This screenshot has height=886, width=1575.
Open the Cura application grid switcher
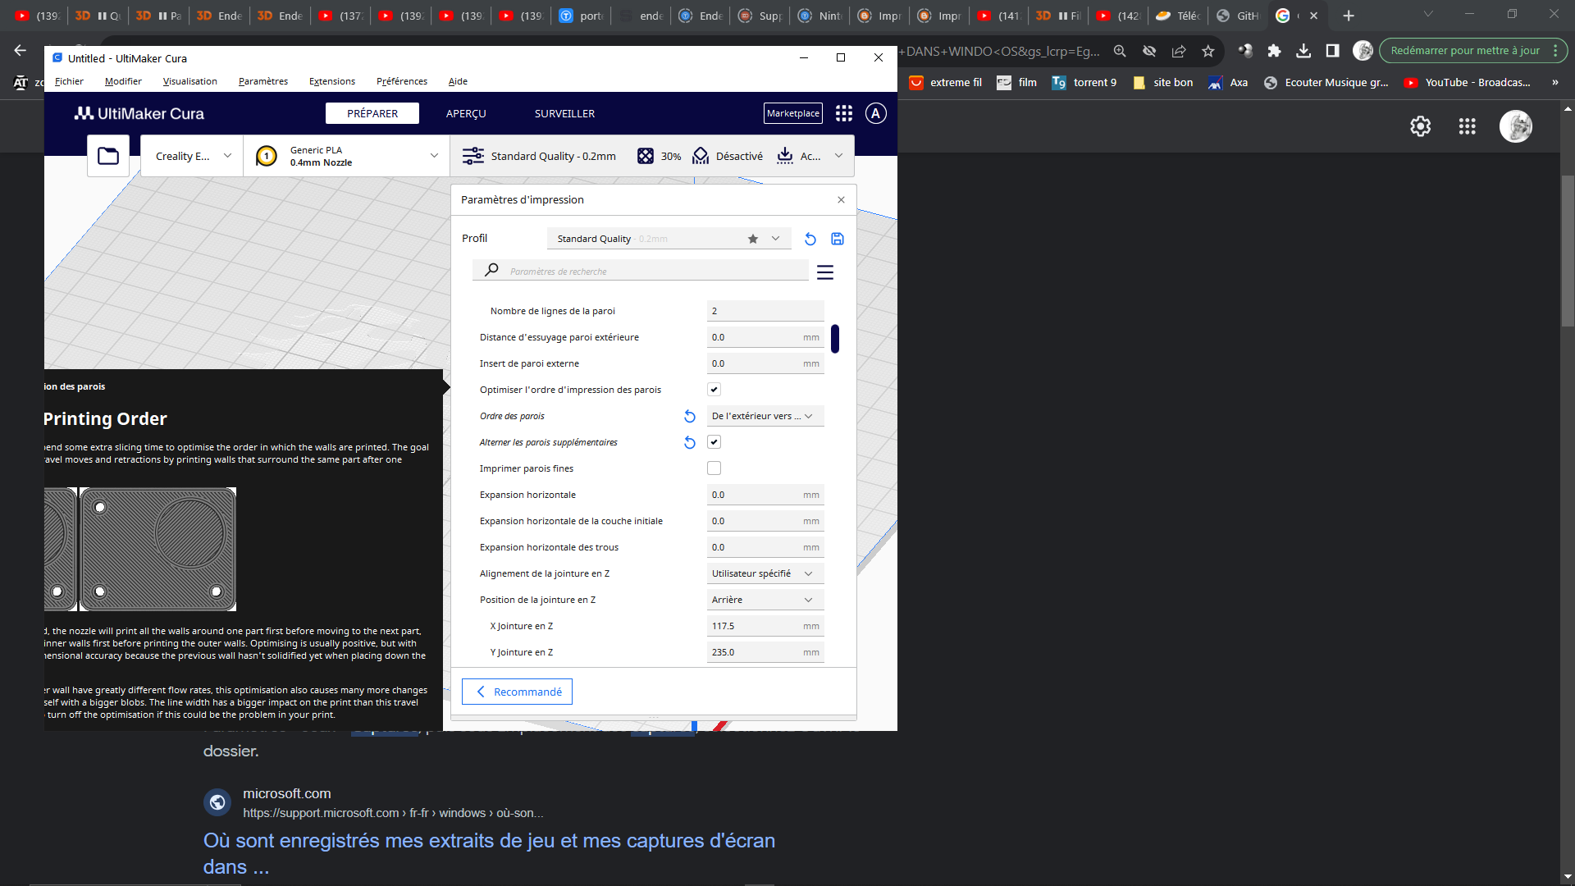click(843, 113)
